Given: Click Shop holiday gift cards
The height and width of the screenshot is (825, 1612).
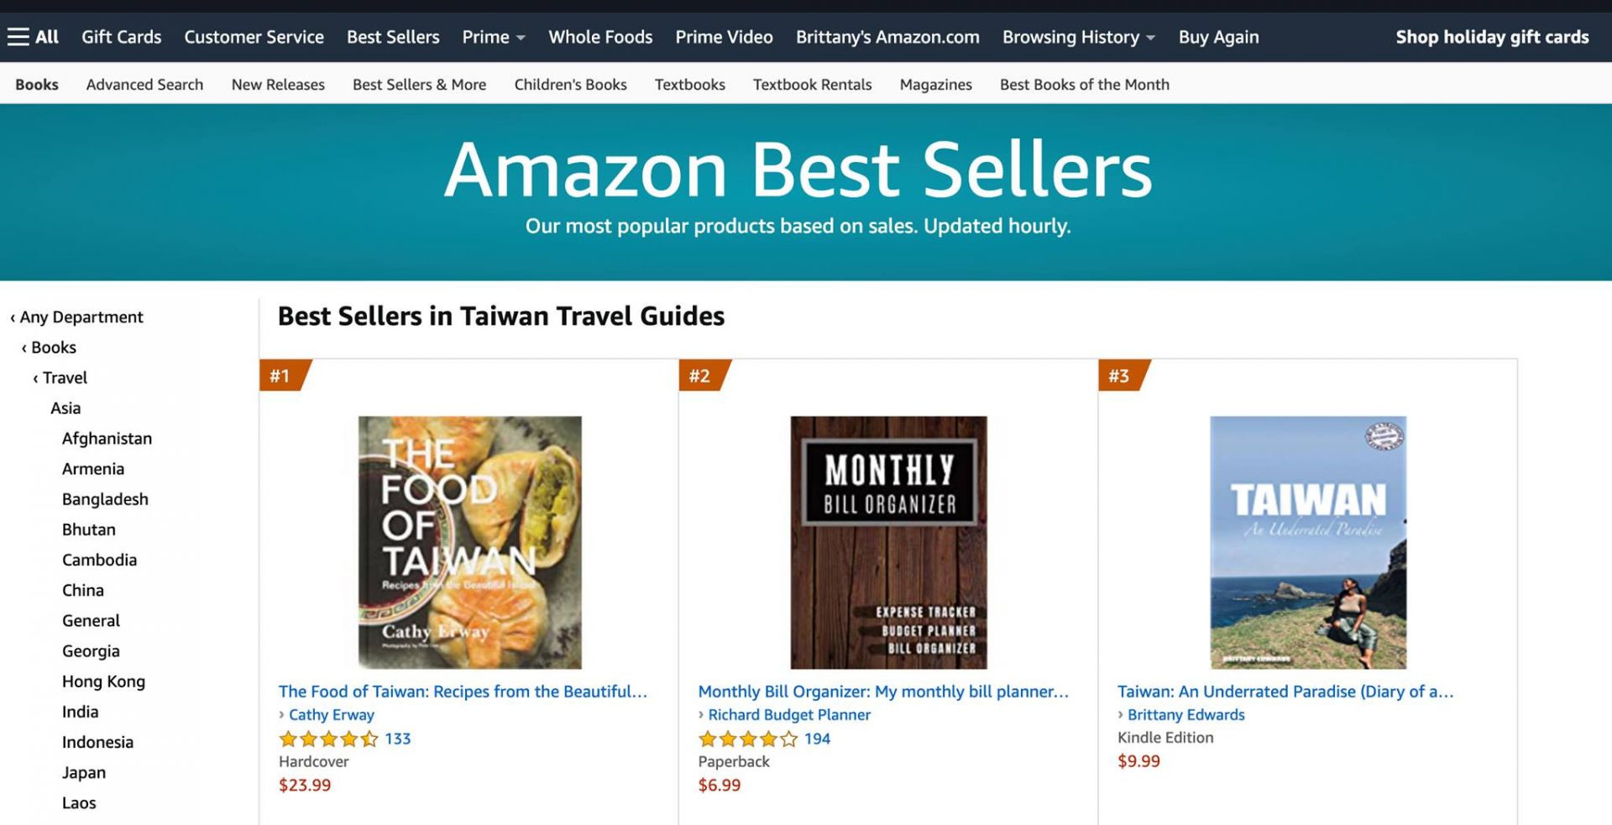Looking at the screenshot, I should point(1492,37).
